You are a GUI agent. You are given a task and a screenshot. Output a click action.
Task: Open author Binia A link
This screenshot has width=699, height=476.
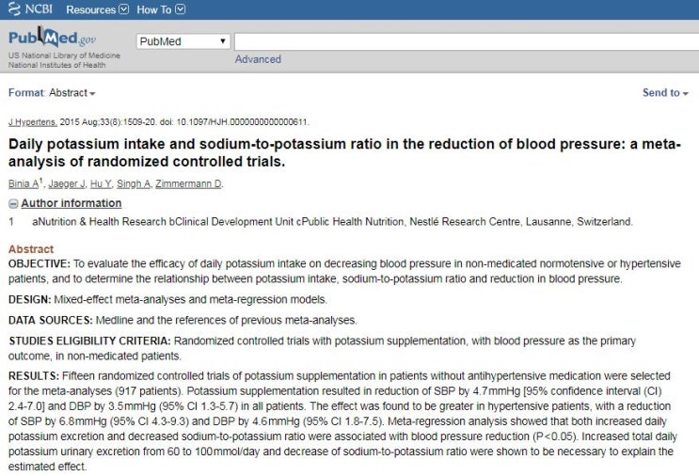click(24, 183)
